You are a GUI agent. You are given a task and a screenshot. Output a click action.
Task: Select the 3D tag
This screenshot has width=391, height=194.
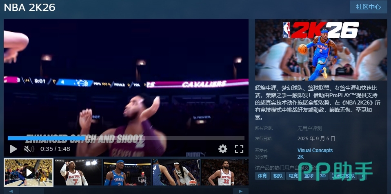(x=322, y=176)
